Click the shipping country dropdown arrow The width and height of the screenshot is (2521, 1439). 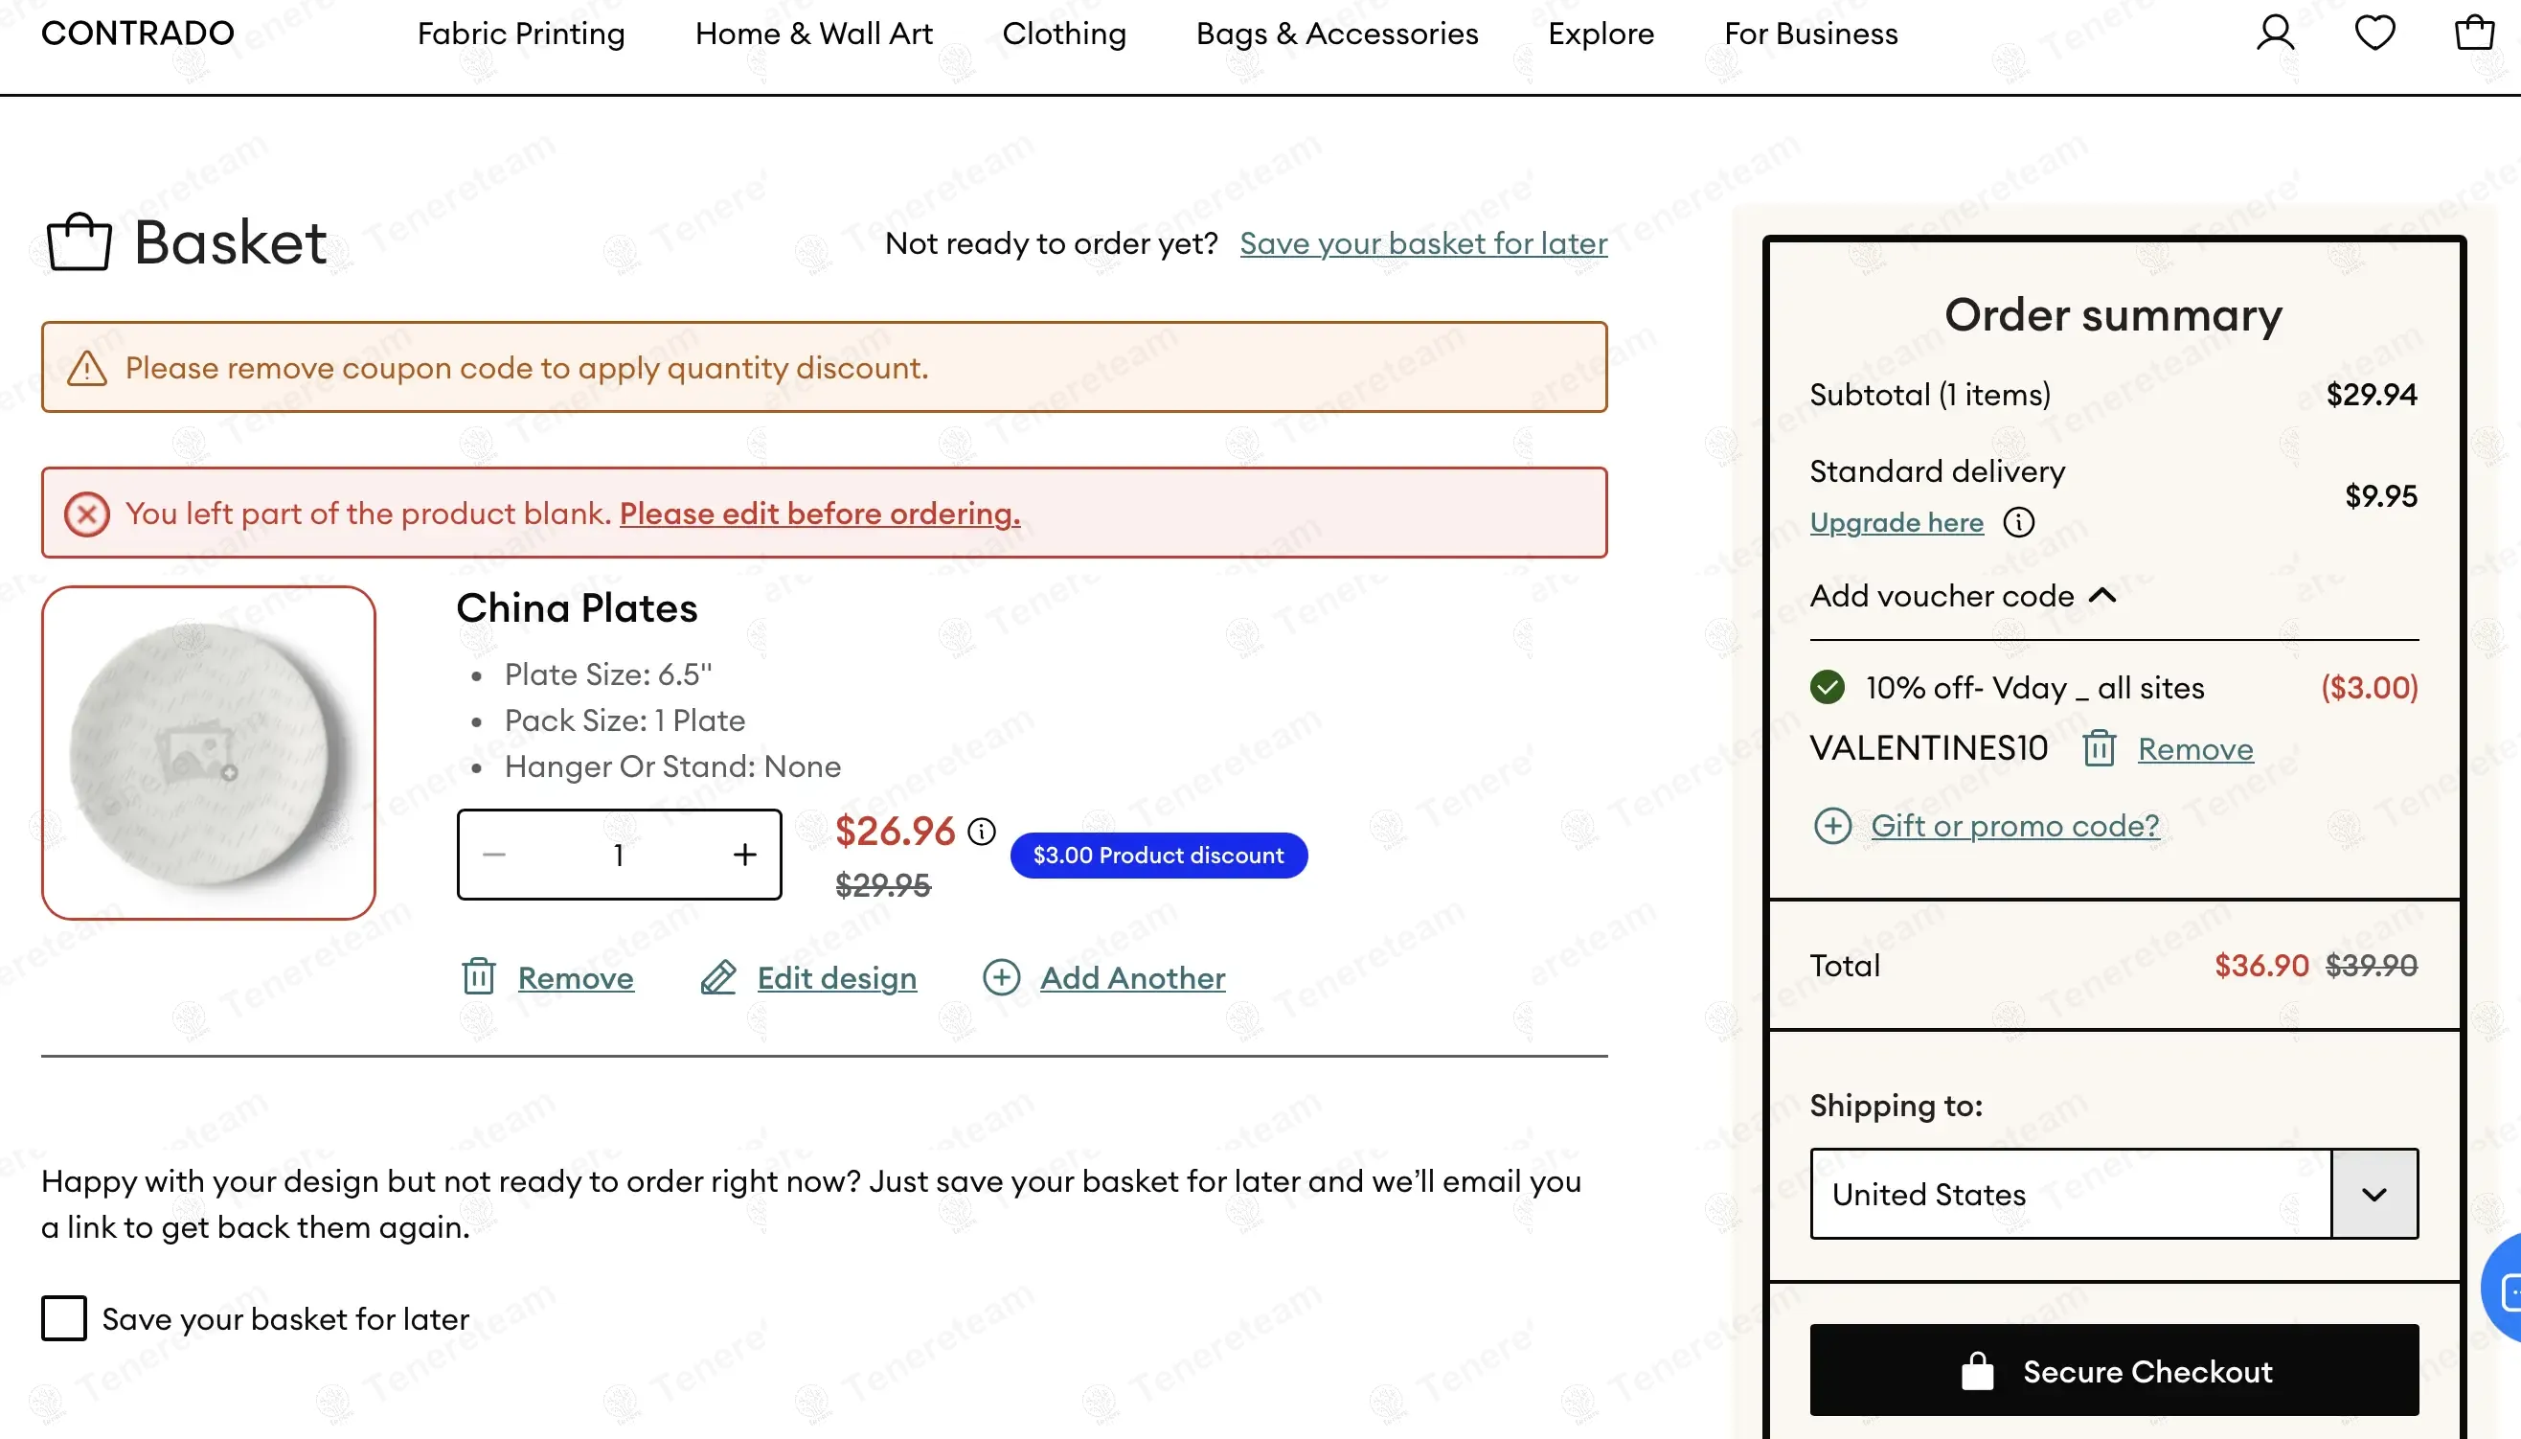coord(2374,1194)
